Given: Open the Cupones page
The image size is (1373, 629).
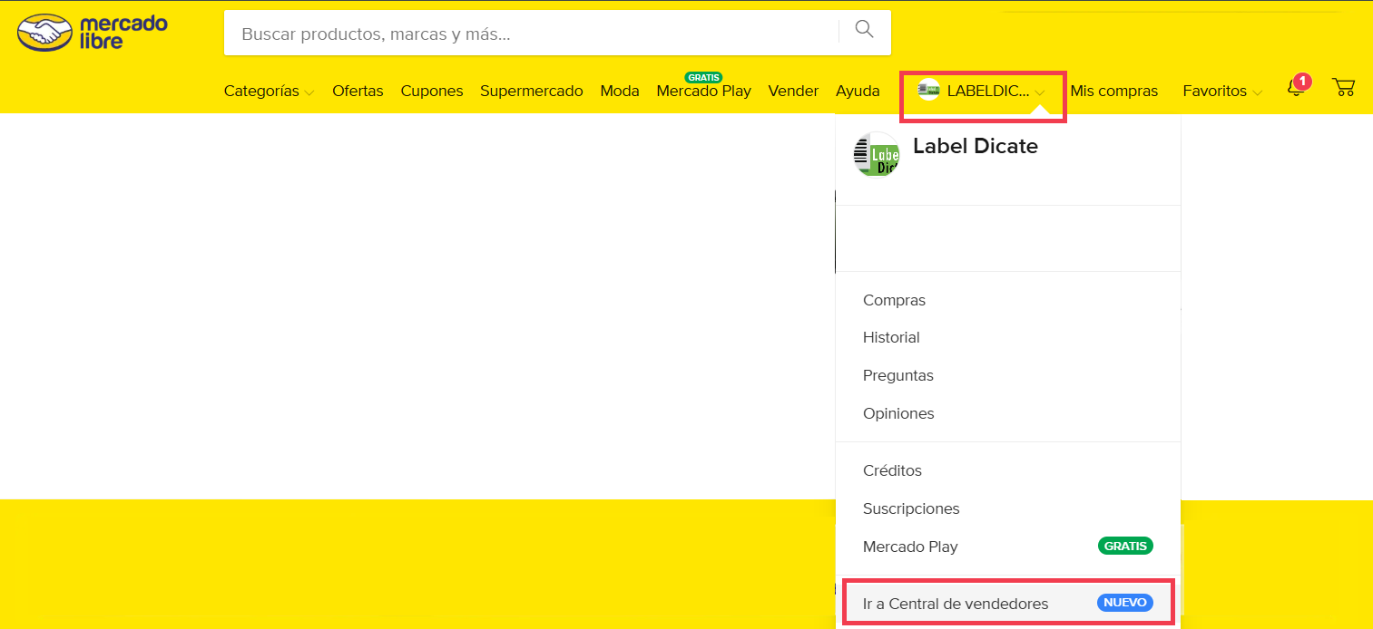Looking at the screenshot, I should click(x=432, y=91).
